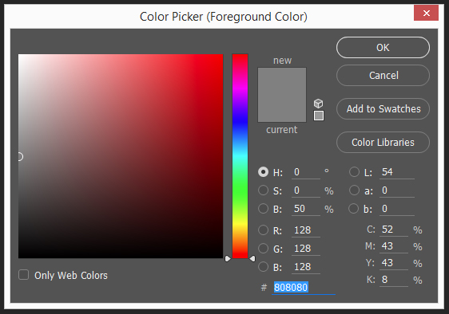Select the L lightness radio button

pos(354,172)
